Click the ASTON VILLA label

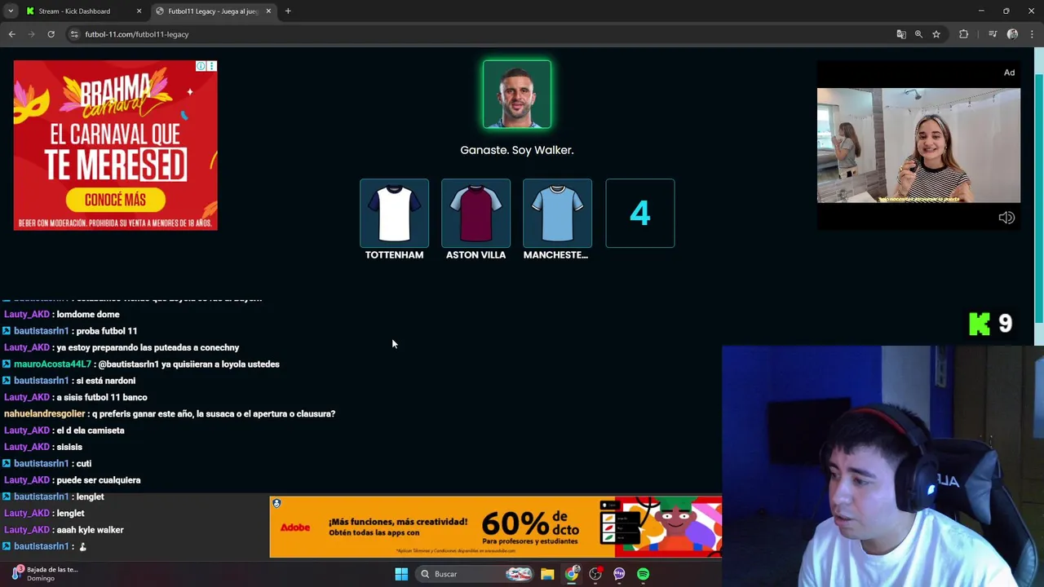pos(476,255)
